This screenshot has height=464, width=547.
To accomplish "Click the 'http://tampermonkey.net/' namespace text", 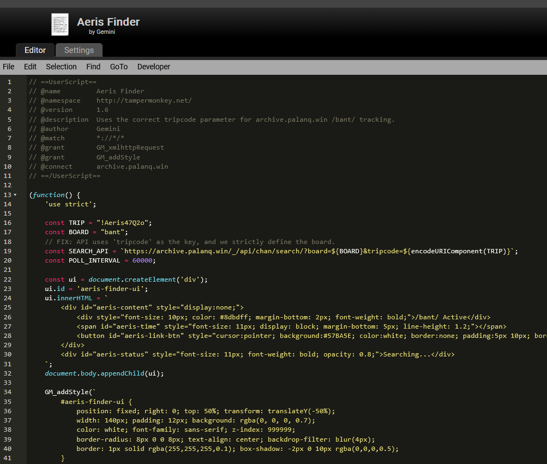I will tap(144, 100).
